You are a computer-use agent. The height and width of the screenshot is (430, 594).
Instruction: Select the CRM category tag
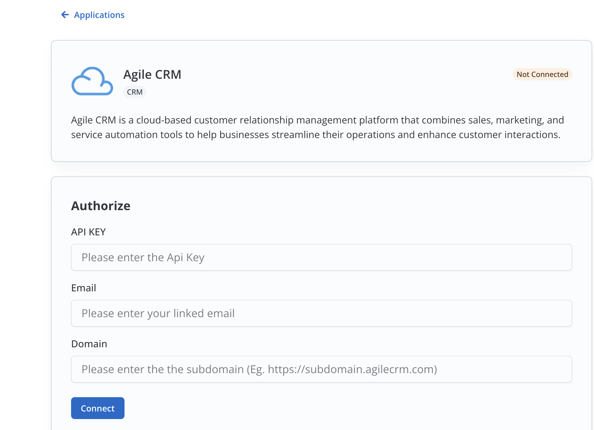[135, 92]
